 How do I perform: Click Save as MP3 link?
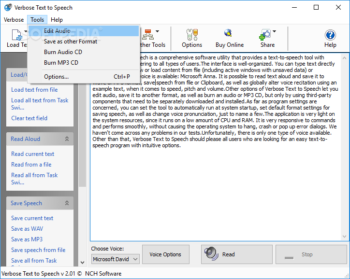(27, 239)
